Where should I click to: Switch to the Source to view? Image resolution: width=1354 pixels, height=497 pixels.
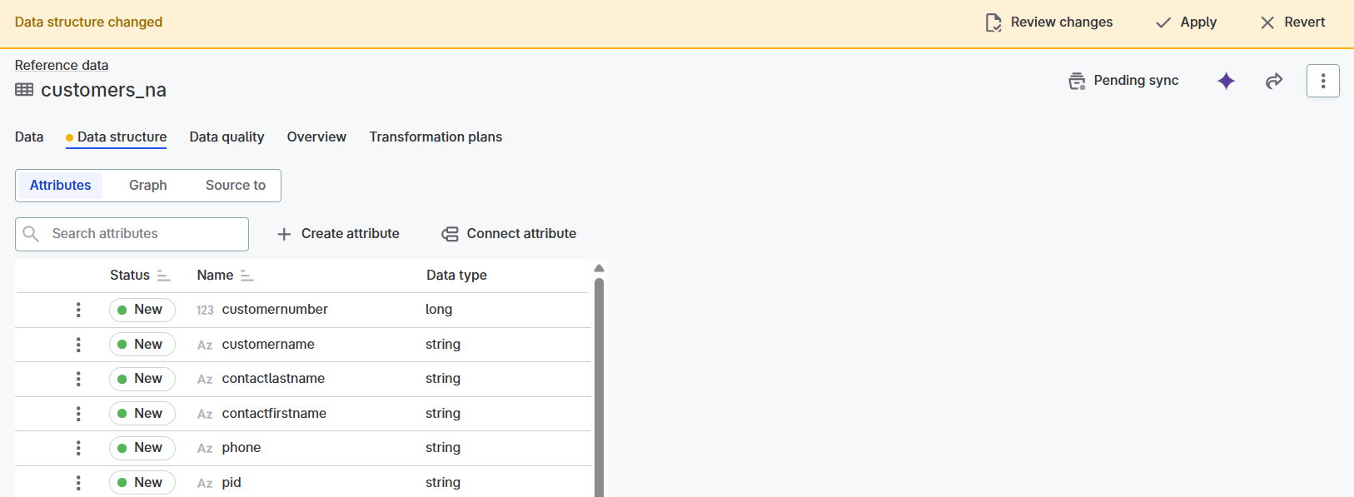236,186
